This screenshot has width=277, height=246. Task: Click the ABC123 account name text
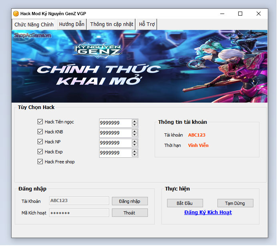pos(197,135)
